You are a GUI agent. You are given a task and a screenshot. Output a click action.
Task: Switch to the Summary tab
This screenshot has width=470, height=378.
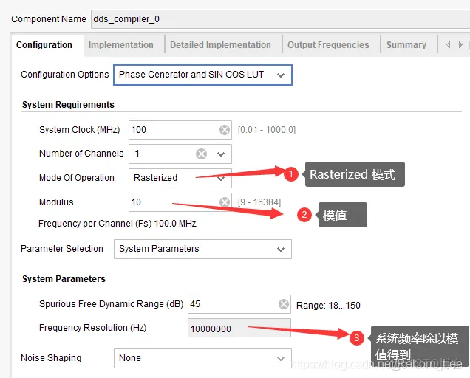(x=406, y=45)
